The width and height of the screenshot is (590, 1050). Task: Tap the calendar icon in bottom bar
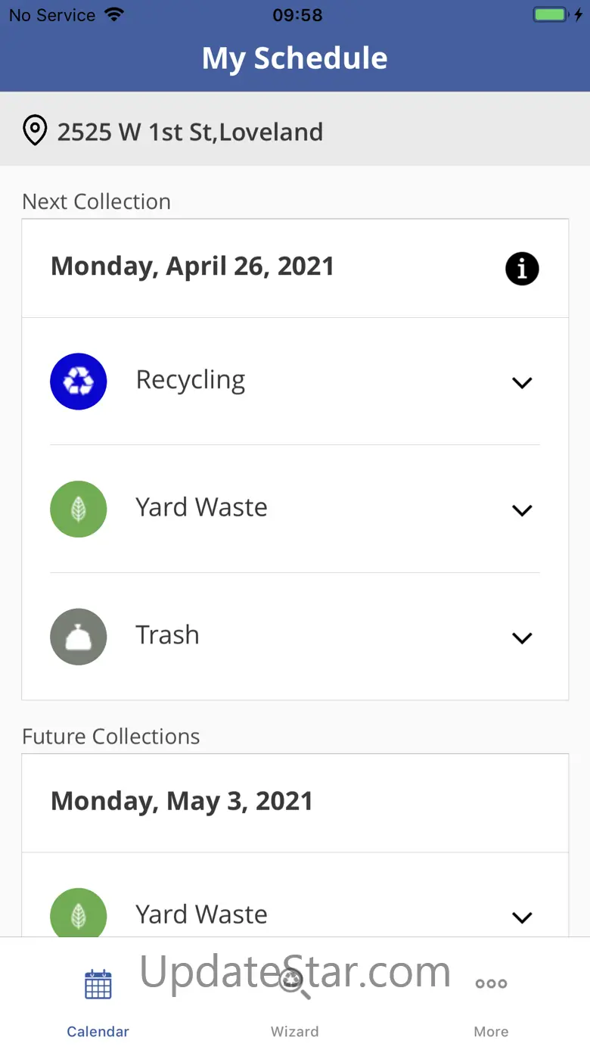(98, 984)
